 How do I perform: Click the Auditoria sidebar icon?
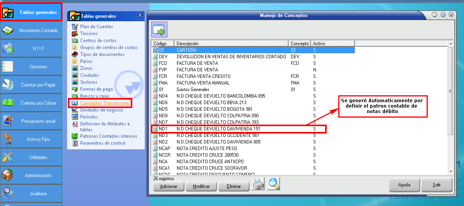click(x=8, y=193)
